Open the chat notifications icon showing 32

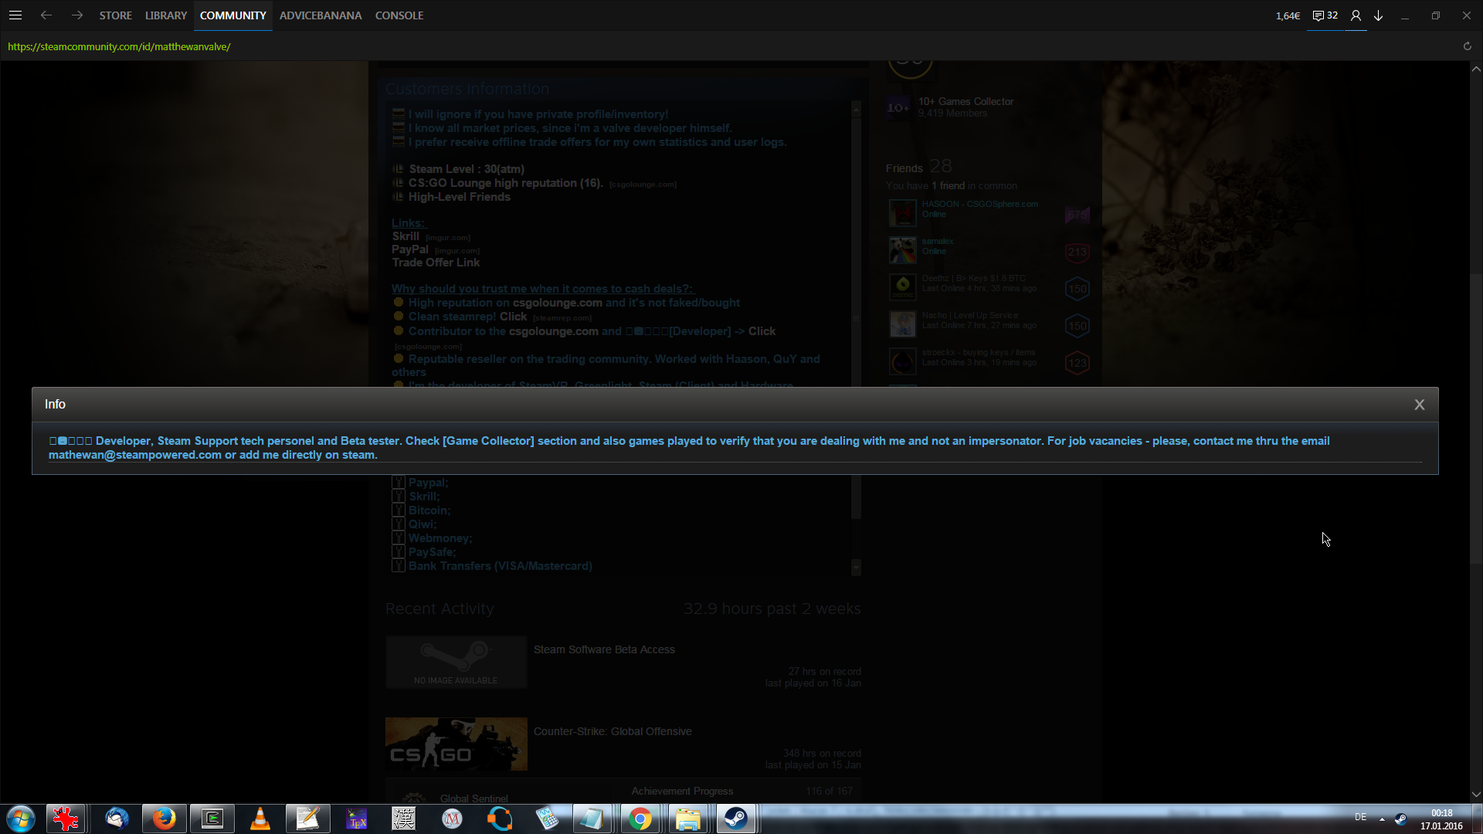click(x=1325, y=15)
